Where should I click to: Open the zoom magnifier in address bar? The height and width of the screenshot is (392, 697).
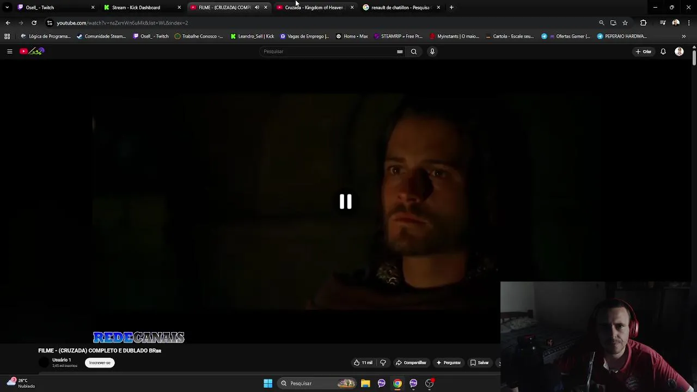602,23
